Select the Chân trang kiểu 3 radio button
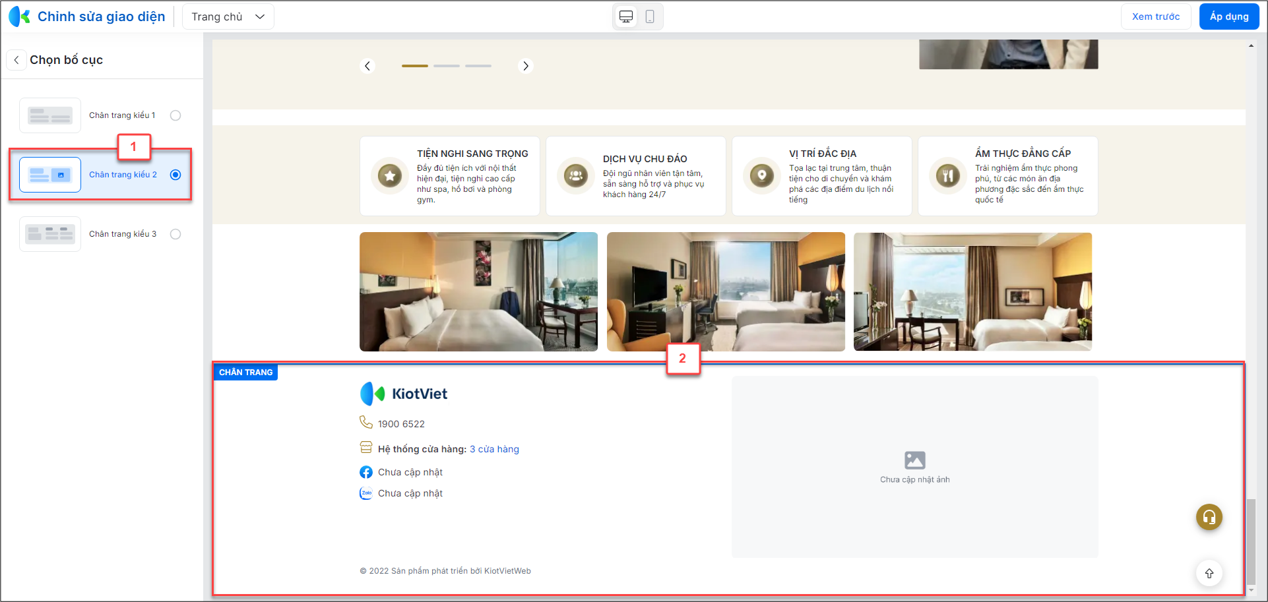The height and width of the screenshot is (602, 1268). click(175, 234)
